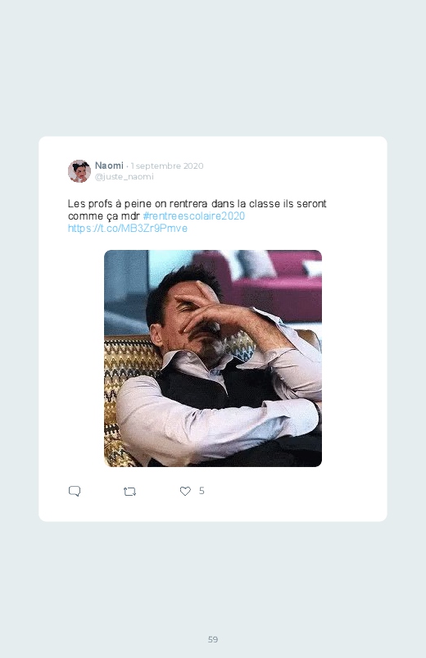The width and height of the screenshot is (426, 658).
Task: Click the like count number 5
Action: pos(202,491)
